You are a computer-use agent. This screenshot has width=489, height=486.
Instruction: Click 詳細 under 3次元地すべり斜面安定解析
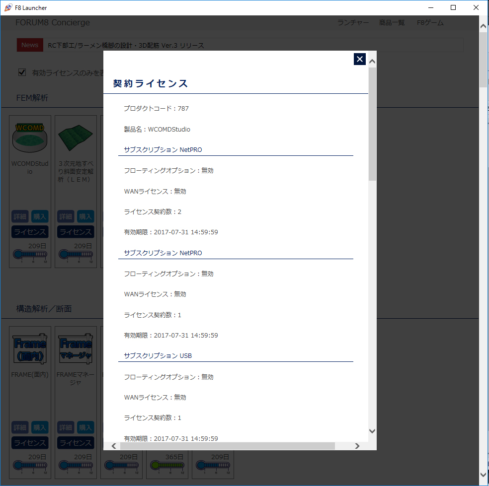pyautogui.click(x=66, y=216)
